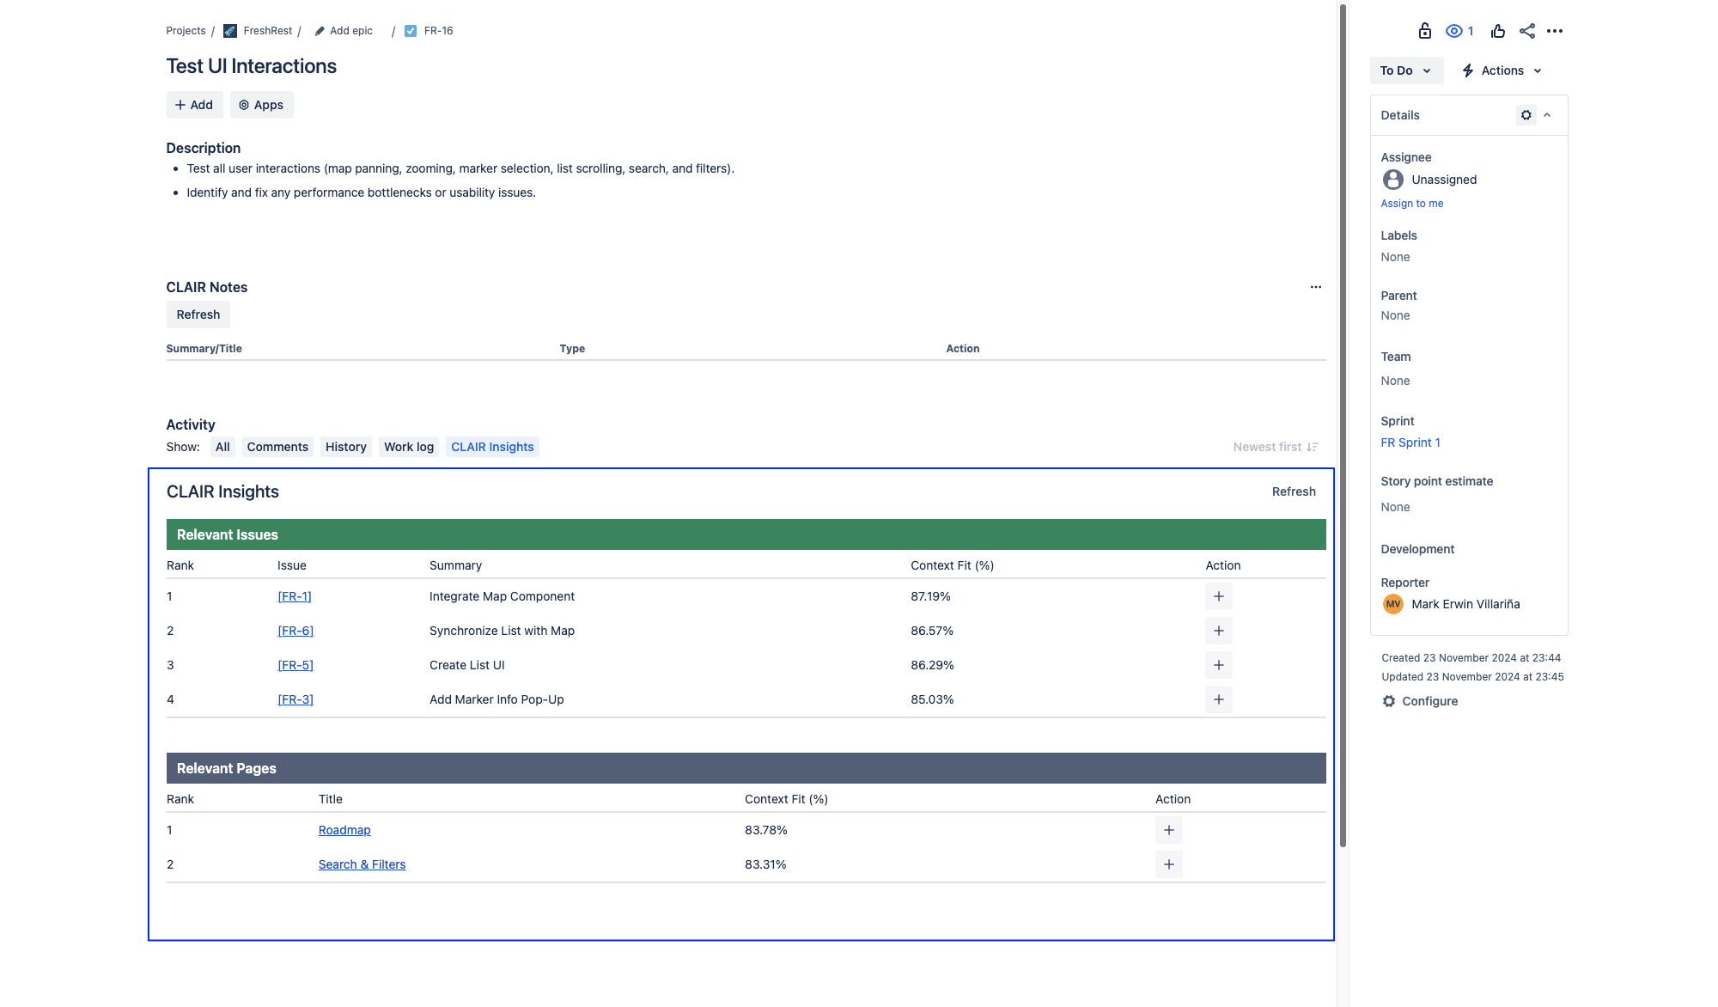This screenshot has height=1007, width=1718.
Task: Open the To Do status dropdown
Action: click(1405, 70)
